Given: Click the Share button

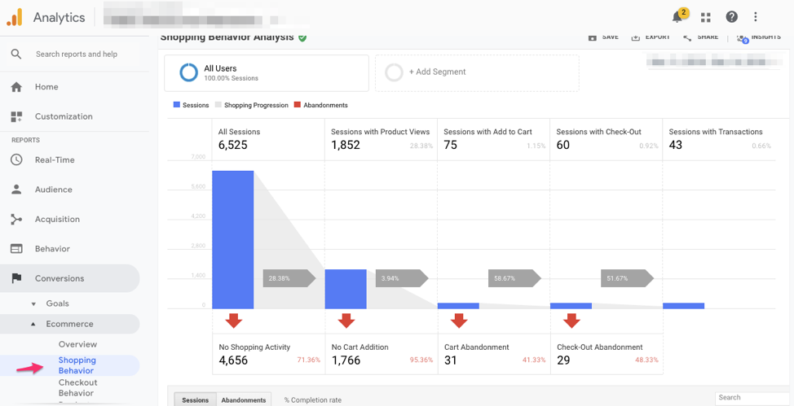Looking at the screenshot, I should 700,37.
